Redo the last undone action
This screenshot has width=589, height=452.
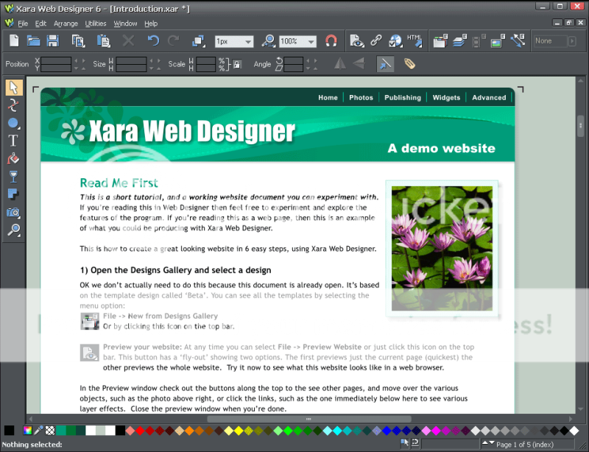point(173,40)
